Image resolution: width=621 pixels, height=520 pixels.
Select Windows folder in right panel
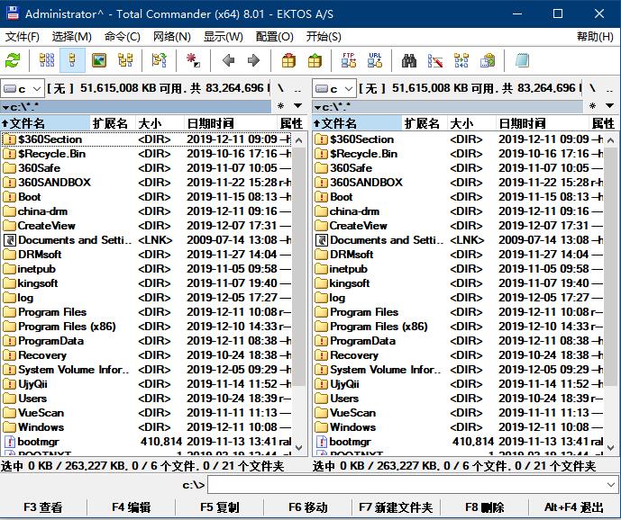coord(458,427)
